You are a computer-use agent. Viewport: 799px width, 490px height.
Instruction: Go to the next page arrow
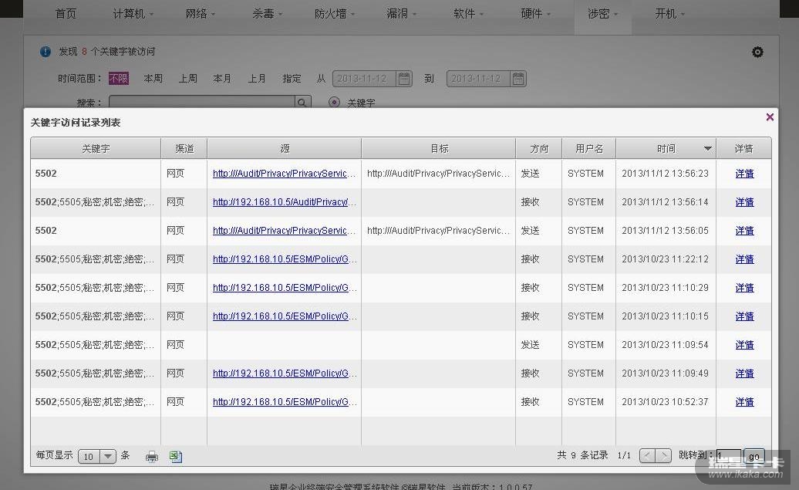click(664, 456)
